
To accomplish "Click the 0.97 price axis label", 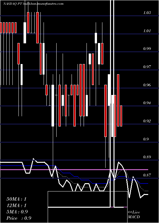I will pyautogui.click(x=147, y=67).
